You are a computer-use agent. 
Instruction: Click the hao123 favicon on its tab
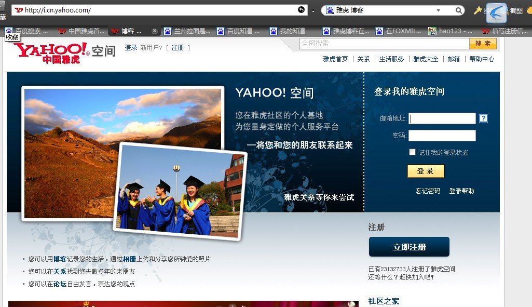[x=432, y=31]
